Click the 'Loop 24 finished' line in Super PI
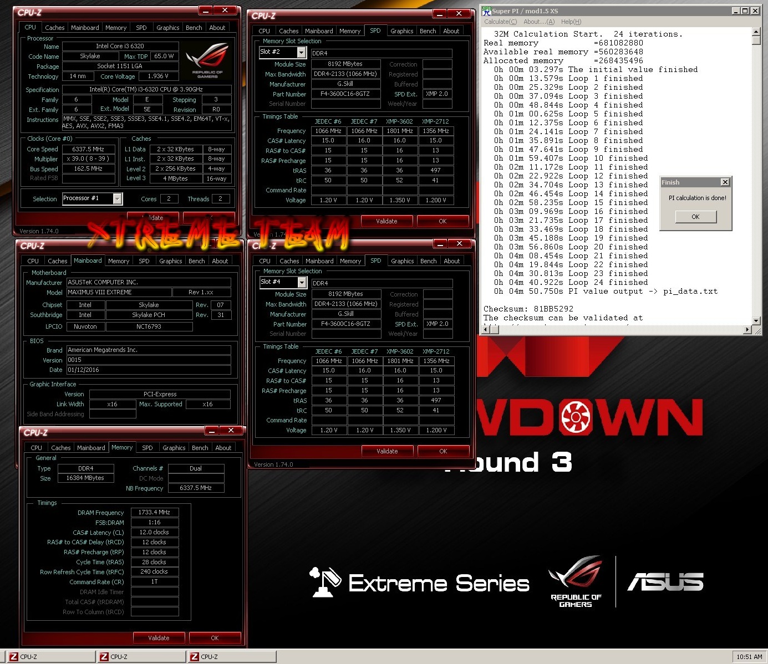 (x=571, y=283)
